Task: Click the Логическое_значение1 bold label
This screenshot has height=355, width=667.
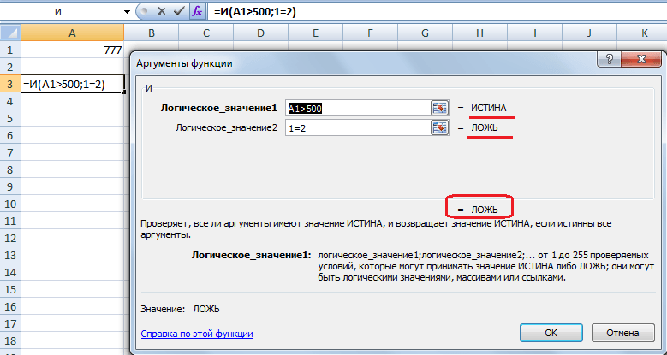Action: [219, 109]
